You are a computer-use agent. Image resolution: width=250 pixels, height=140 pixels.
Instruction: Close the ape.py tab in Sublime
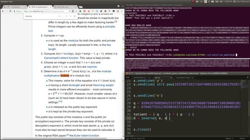tap(171, 78)
